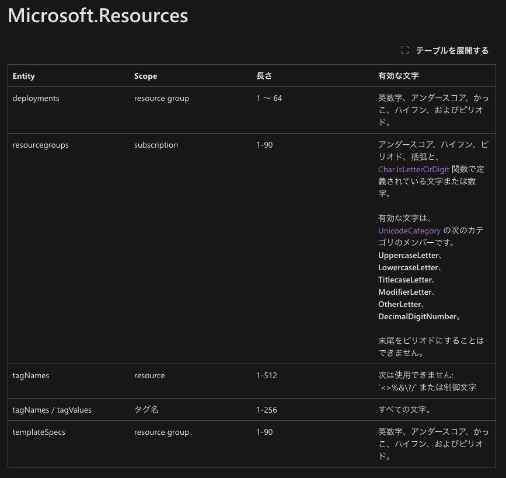The image size is (506, 478).
Task: Click valid characters text in templateSpecs row
Action: [x=434, y=444]
